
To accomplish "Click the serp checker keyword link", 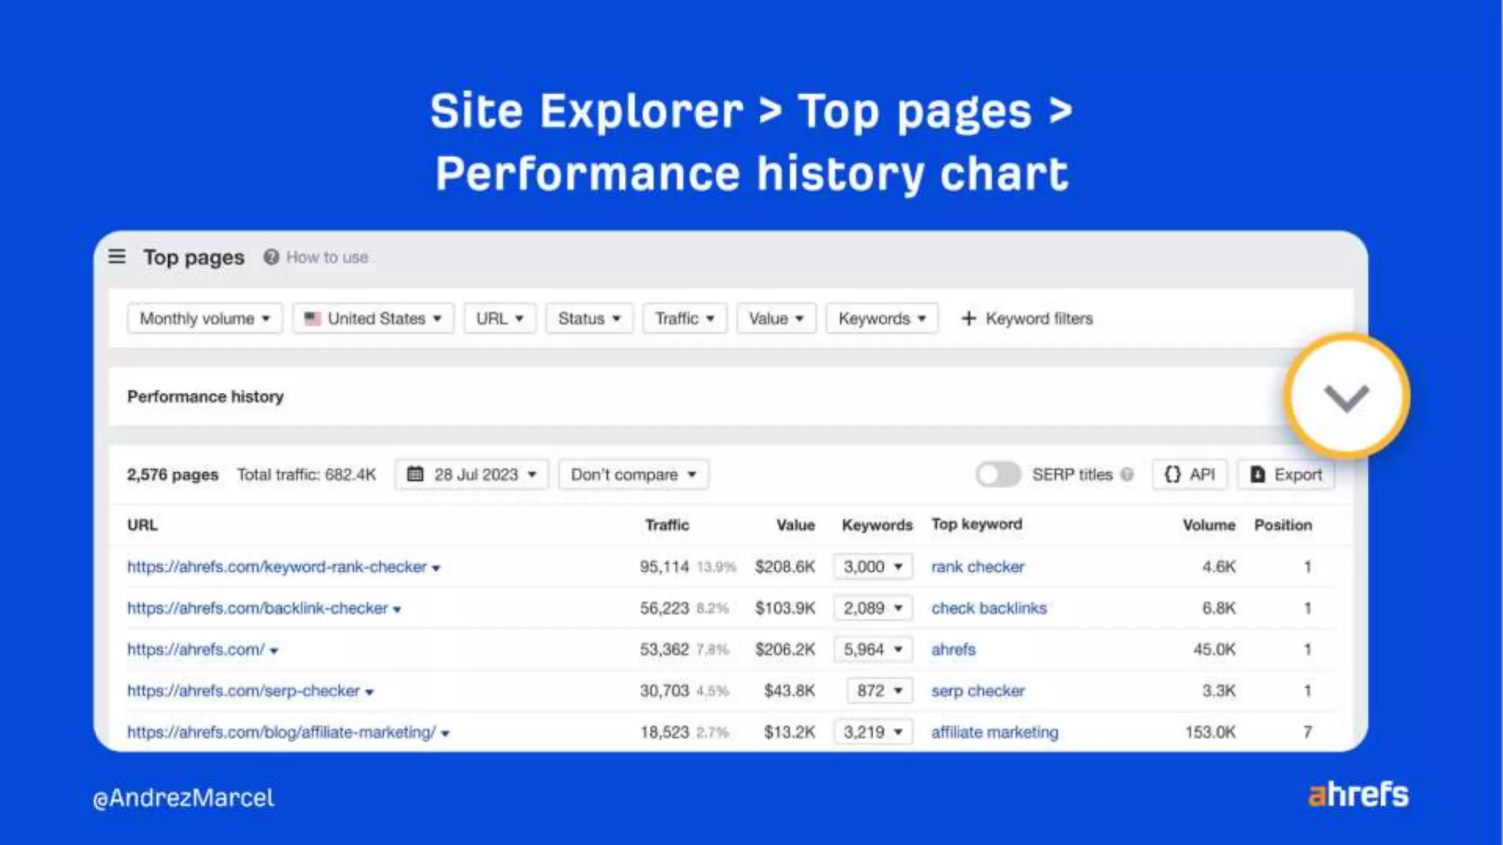I will tap(978, 691).
